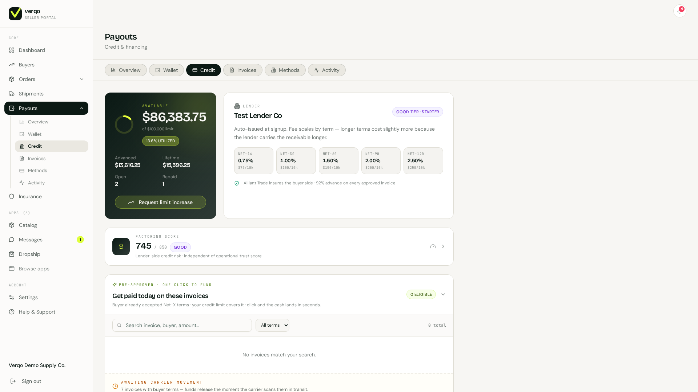Select the NET-30 1.00% fee card
698x392 pixels.
click(x=296, y=161)
